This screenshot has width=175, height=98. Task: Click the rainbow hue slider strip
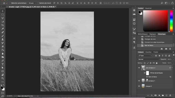click(x=171, y=21)
